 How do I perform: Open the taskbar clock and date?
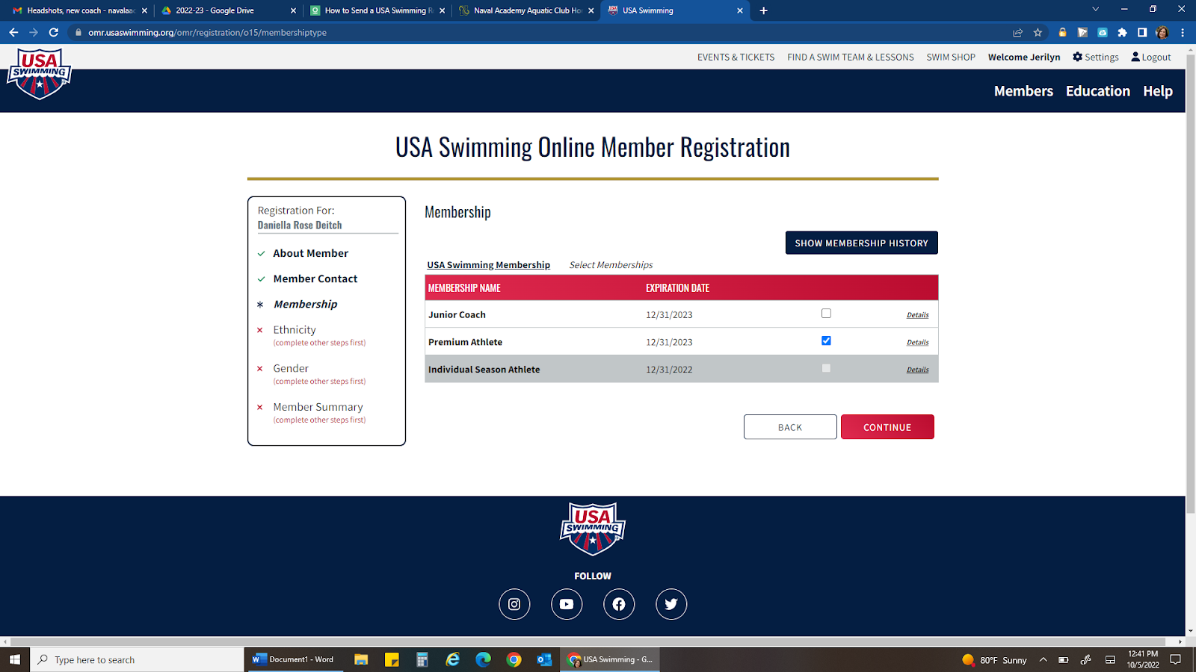(1143, 659)
